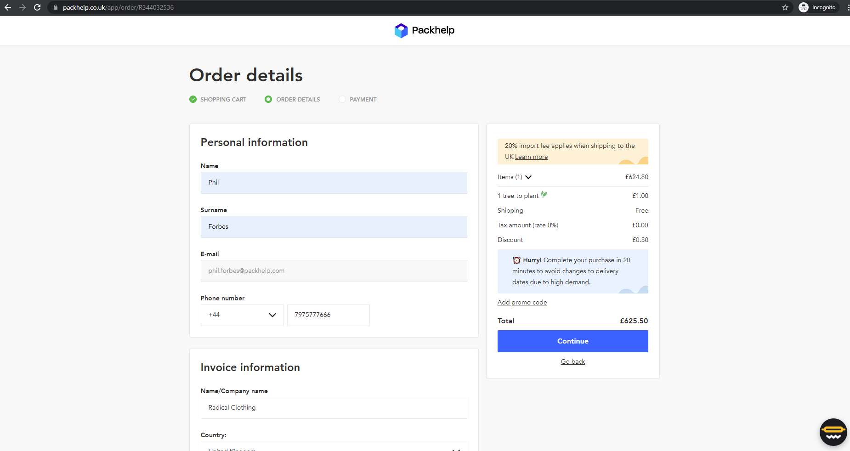The image size is (850, 451).
Task: Click the padlock site info icon
Action: (56, 7)
